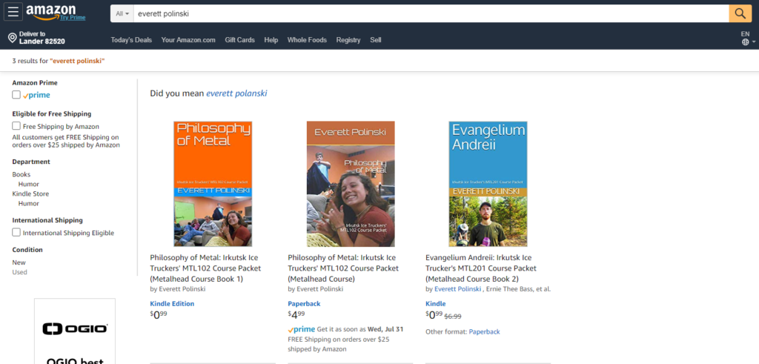Click Other format Paperback link
Screen dimensions: 759x364
[x=484, y=331]
